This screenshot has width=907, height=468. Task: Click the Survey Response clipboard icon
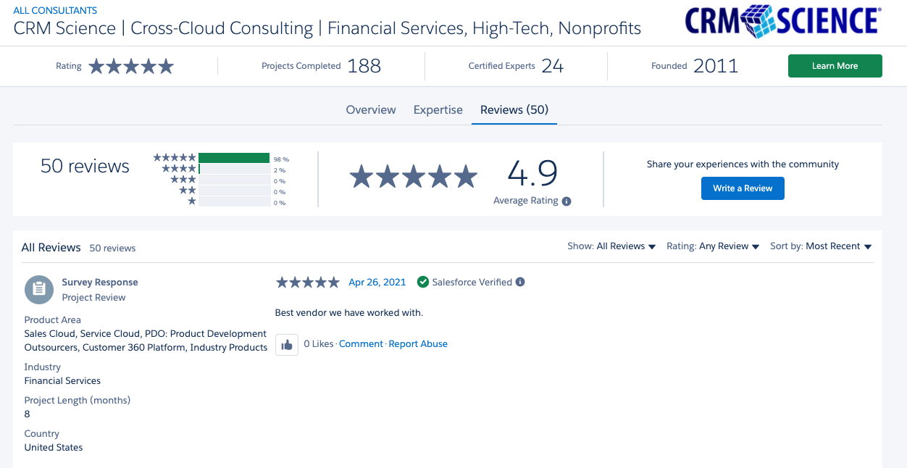pos(39,290)
